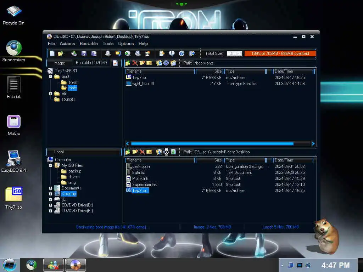Screen dimensions: 363x272
Task: Click New Folder icon in image pane toolbar
Action: [x=142, y=63]
